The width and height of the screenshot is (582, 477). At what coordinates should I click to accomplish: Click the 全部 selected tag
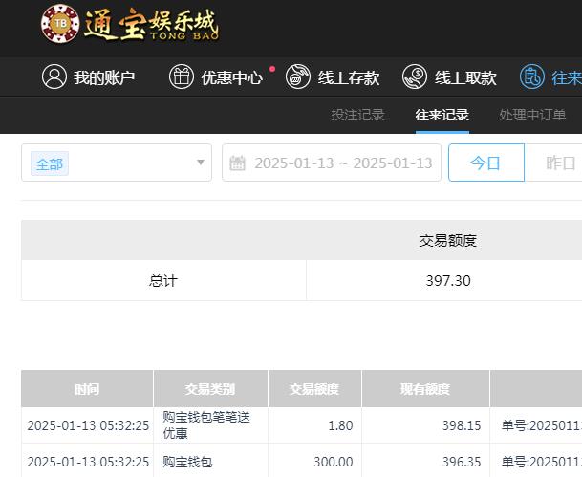click(50, 163)
